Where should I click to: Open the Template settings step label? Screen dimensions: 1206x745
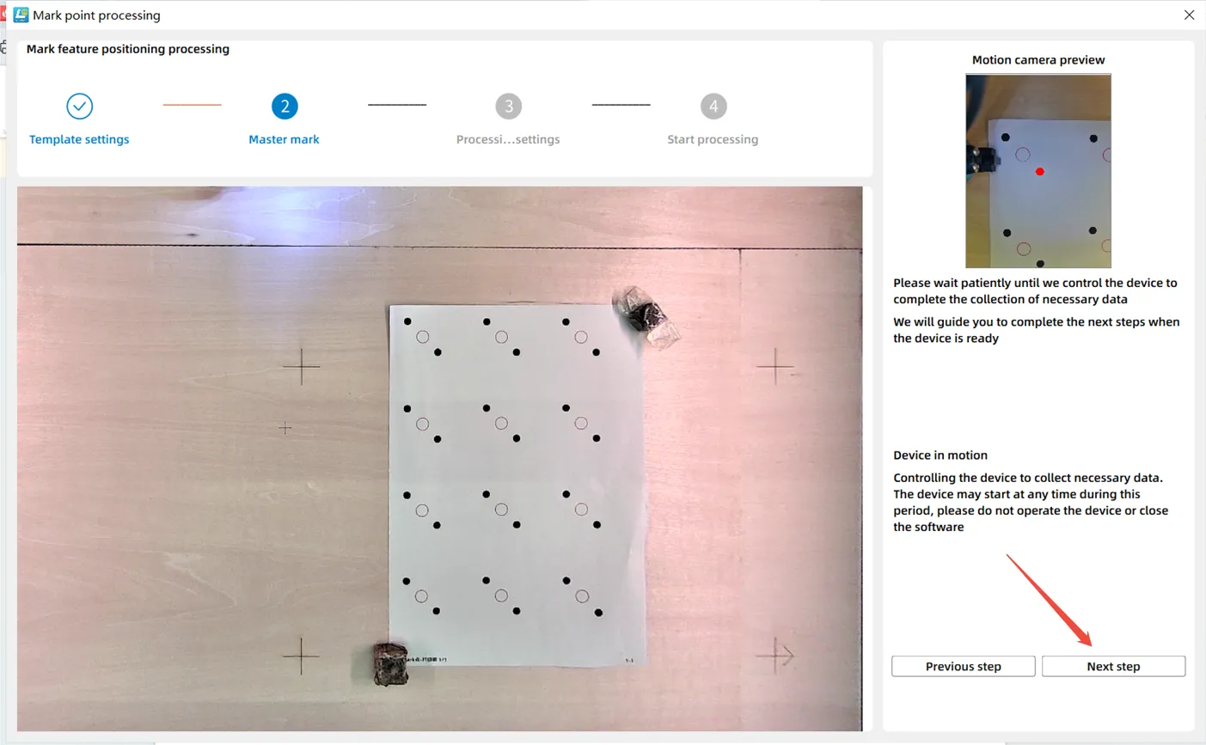click(x=79, y=139)
